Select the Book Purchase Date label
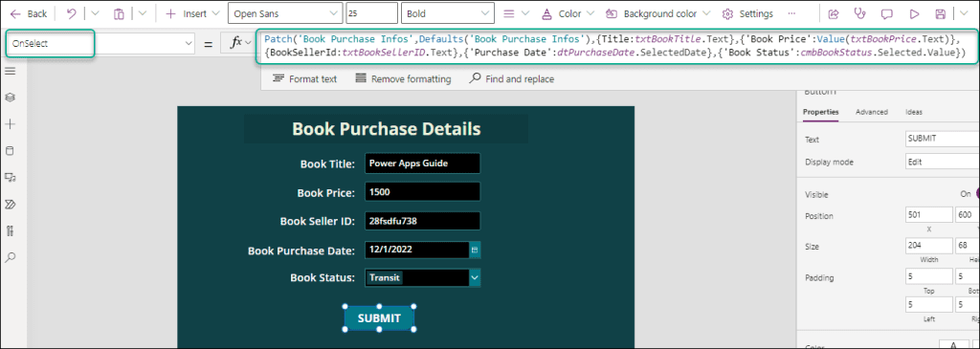 coord(301,251)
